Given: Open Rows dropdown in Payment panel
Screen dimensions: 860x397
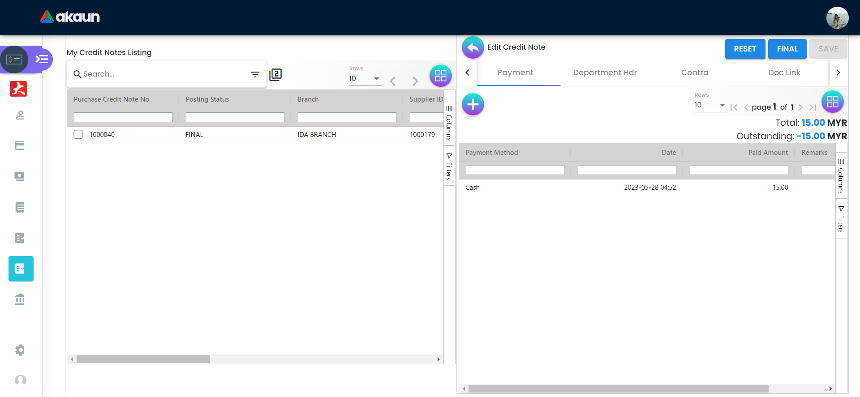Looking at the screenshot, I should (710, 105).
